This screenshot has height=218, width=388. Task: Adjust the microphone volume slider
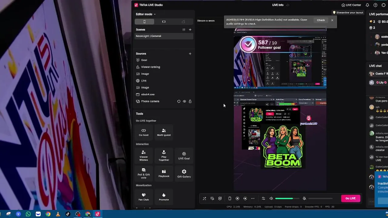pyautogui.click(x=320, y=199)
